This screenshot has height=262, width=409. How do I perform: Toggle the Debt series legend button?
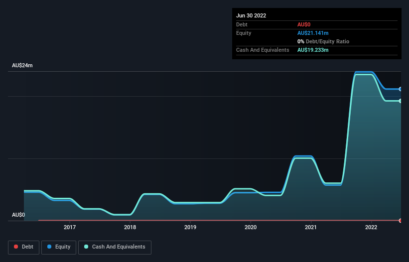point(23,247)
